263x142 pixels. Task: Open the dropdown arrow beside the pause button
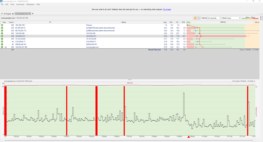coord(199,18)
